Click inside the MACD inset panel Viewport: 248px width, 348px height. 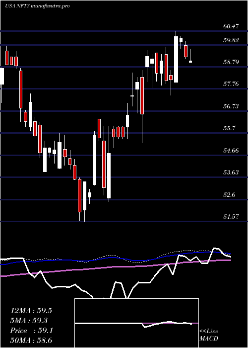click(x=136, y=323)
